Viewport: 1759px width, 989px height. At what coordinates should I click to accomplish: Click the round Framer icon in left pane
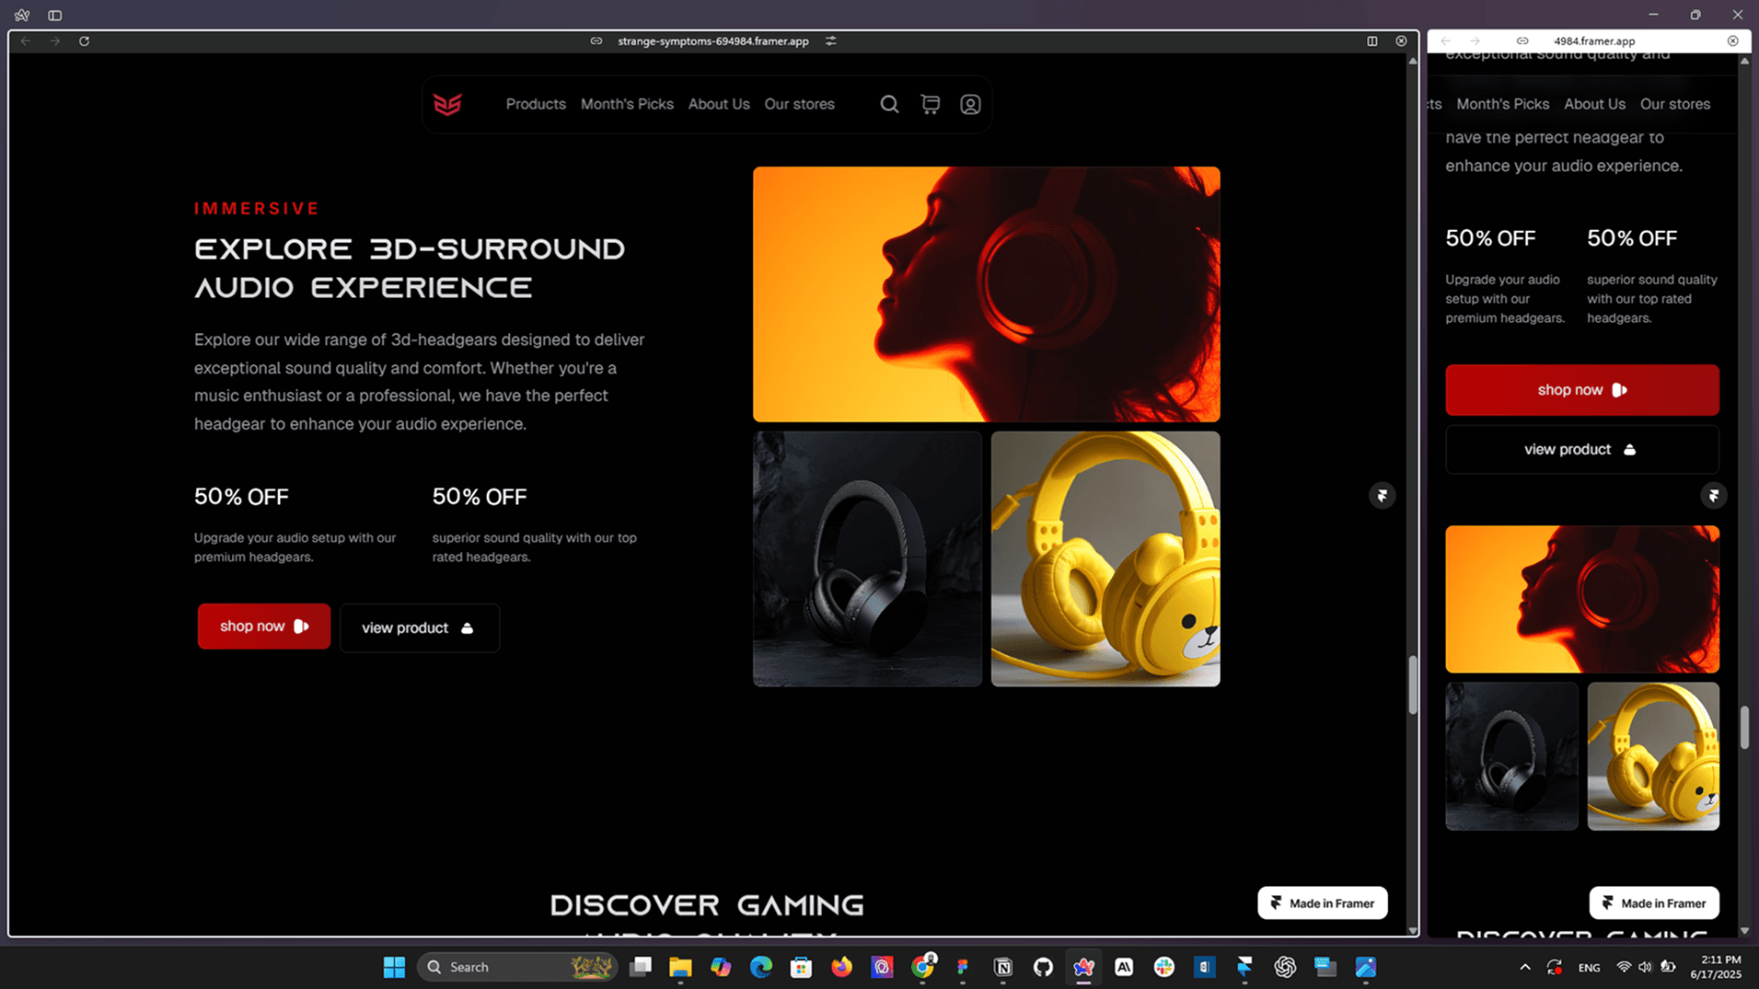coord(1382,496)
